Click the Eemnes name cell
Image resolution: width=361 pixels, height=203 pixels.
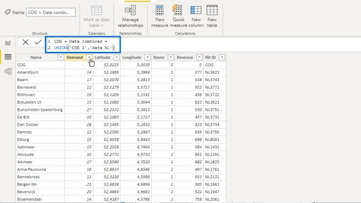click(x=40, y=132)
